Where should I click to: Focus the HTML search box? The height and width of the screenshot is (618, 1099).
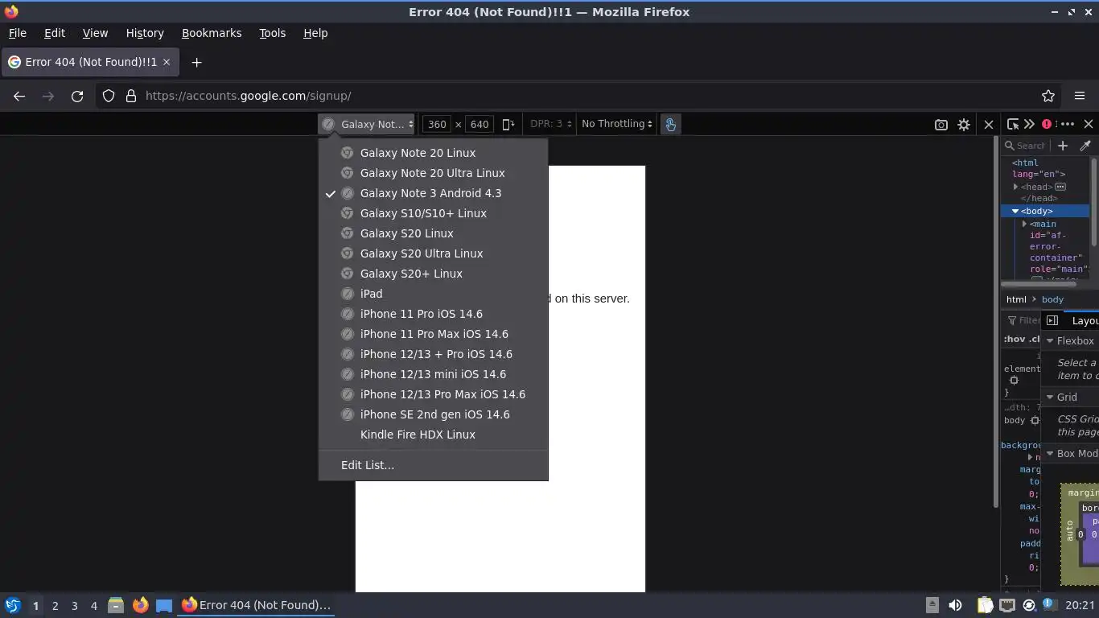click(x=1026, y=146)
